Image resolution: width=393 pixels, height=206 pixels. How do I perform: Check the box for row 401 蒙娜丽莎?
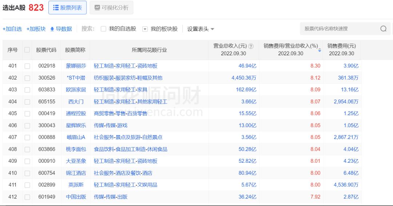(27, 66)
